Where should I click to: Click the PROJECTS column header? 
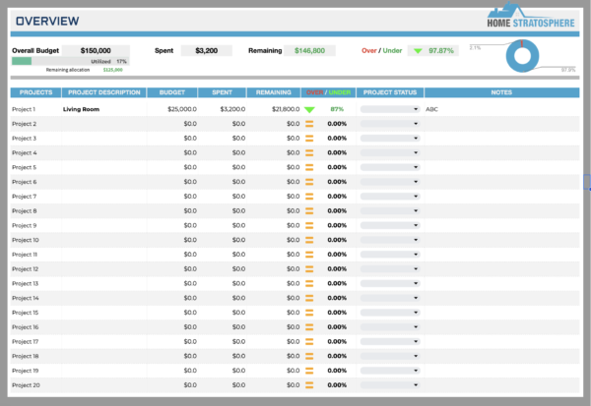click(x=35, y=92)
